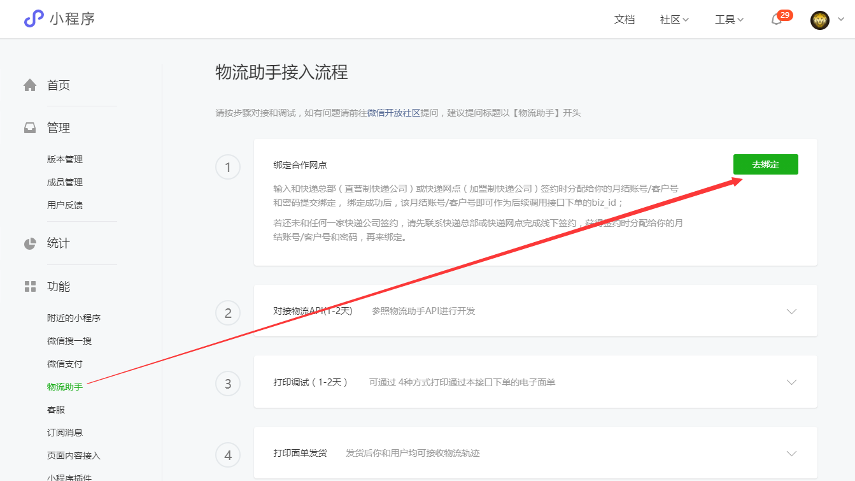Image resolution: width=855 pixels, height=481 pixels.
Task: Click the grid icon beside 功能
Action: tap(30, 287)
